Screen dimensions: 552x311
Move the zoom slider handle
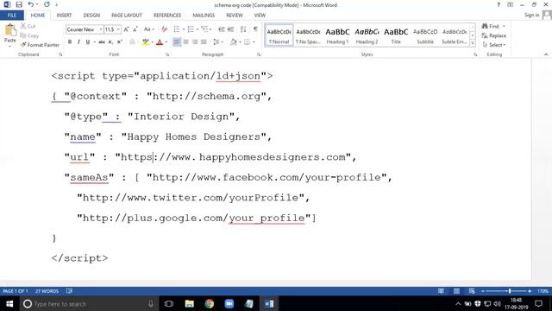click(x=510, y=291)
